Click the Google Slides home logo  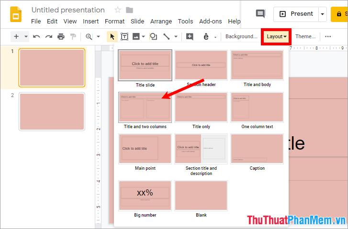(16, 14)
